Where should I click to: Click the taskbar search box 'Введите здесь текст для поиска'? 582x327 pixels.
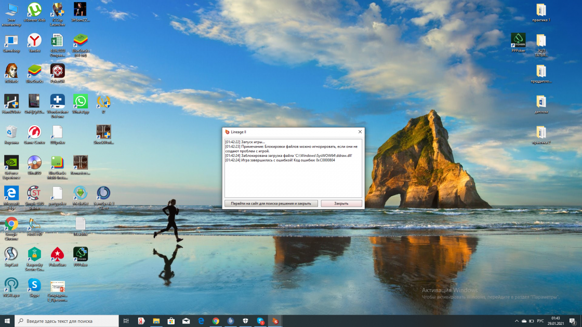68,321
